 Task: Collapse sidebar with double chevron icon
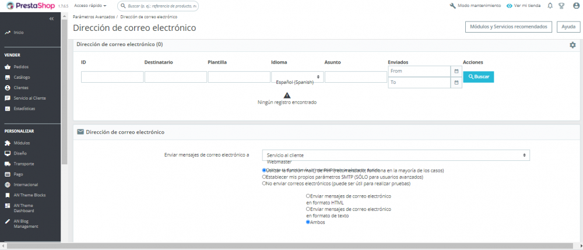[51, 19]
